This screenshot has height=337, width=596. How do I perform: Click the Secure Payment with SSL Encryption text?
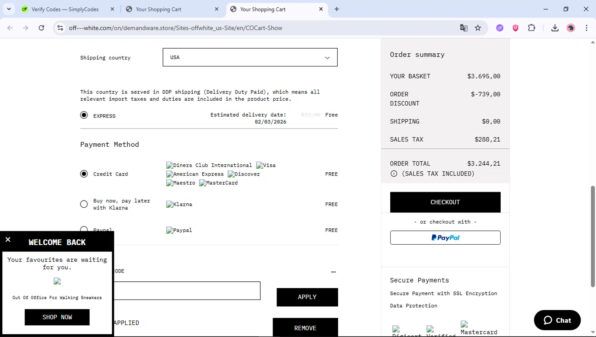click(x=443, y=293)
